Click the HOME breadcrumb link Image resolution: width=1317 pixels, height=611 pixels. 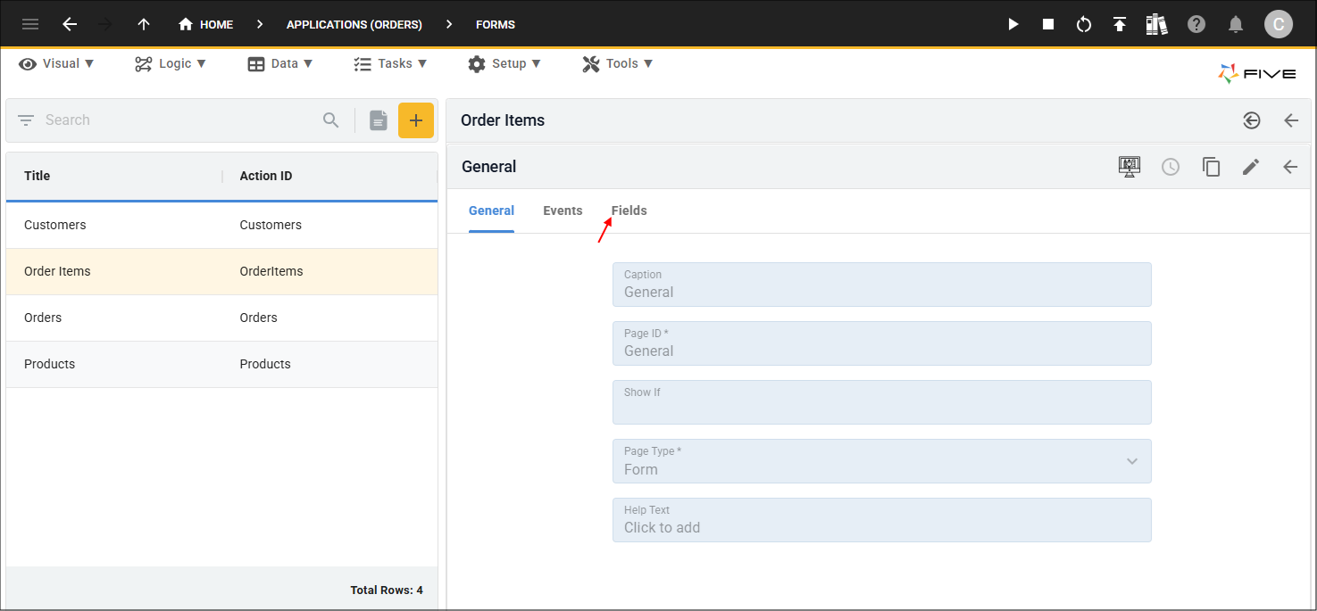click(206, 24)
